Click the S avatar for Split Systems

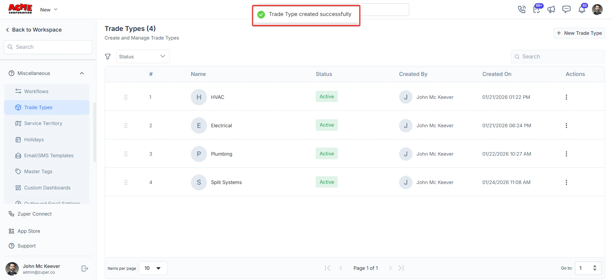[x=199, y=182]
